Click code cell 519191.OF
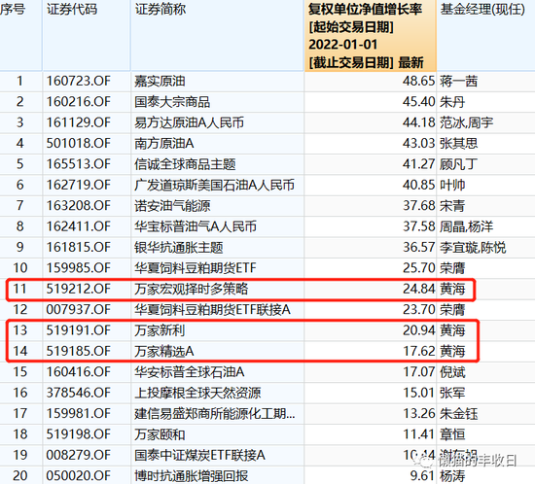This screenshot has height=484, width=535. tap(79, 330)
